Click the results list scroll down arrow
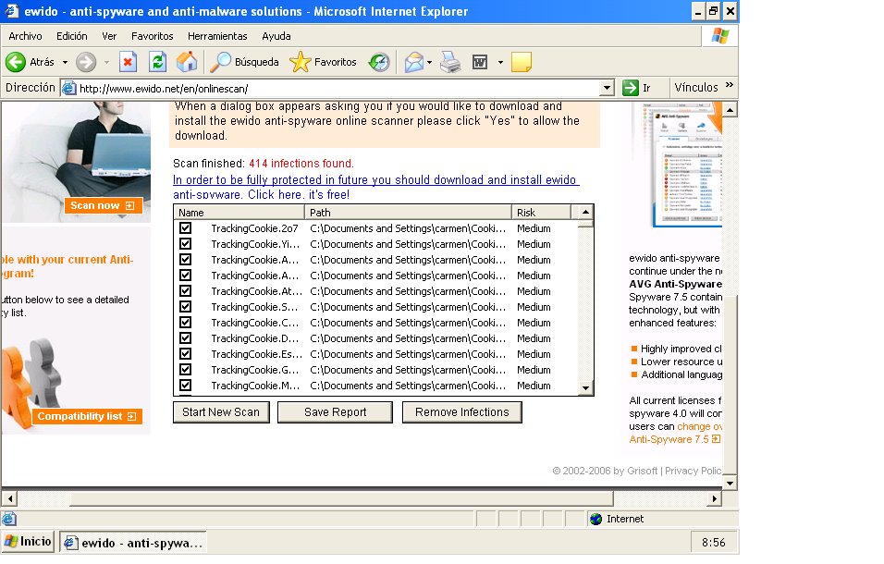 pos(585,387)
